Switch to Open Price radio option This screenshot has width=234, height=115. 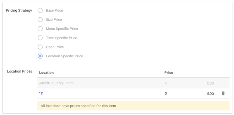pyautogui.click(x=40, y=47)
